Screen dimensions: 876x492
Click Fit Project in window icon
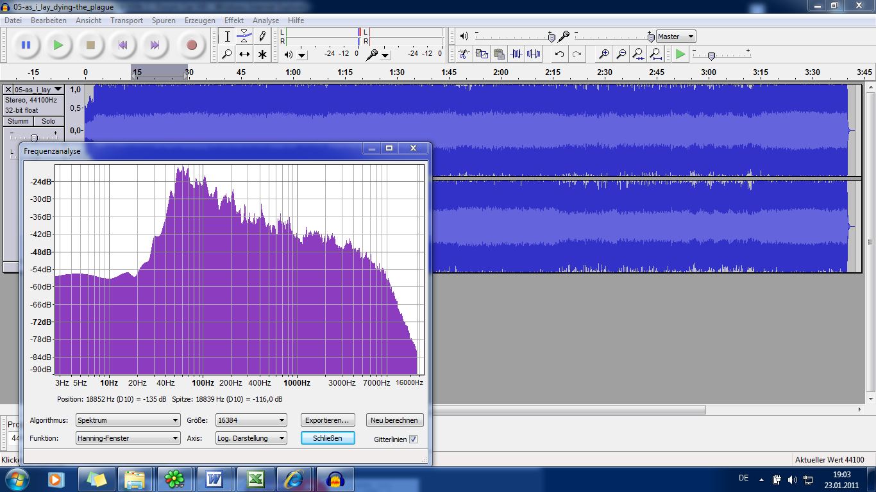pos(655,54)
